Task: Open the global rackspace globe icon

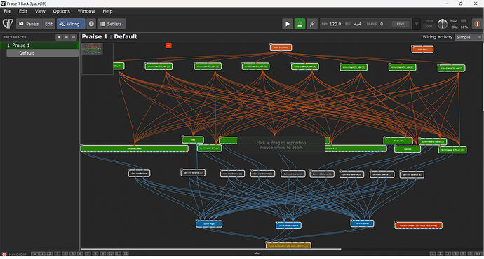Action: (x=91, y=24)
